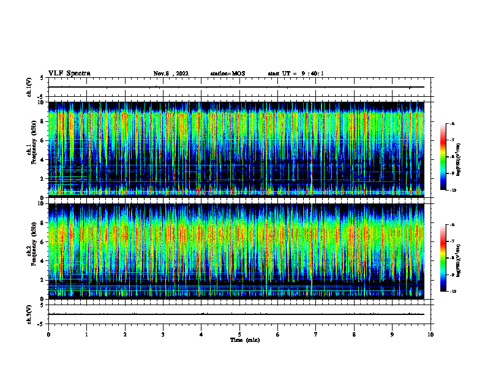
Task: Click the "-10" label on the ch.2 color bar
Action: click(453, 292)
